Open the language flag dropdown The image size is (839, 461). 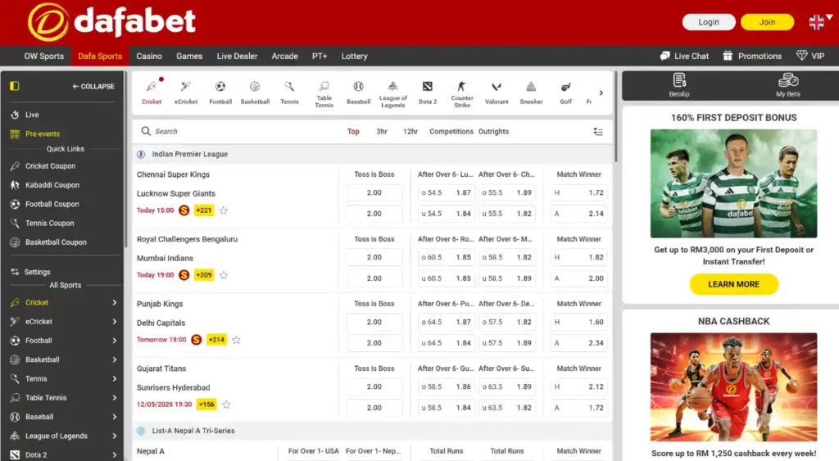[x=820, y=22]
